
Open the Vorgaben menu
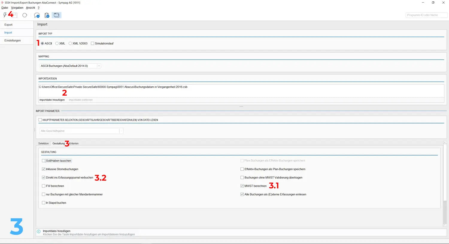click(x=17, y=8)
